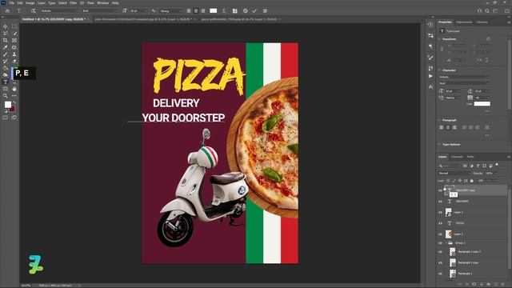Screen dimensions: 512x288
Task: Select the Clone Stamp tool
Action: (x=14, y=54)
